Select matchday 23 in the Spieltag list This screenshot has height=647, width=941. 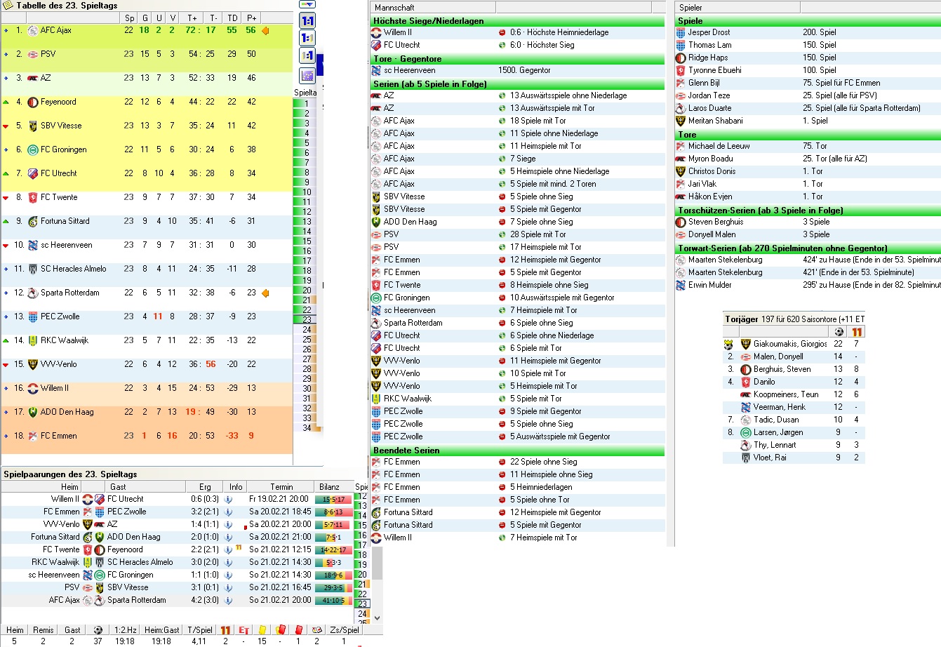click(x=307, y=320)
